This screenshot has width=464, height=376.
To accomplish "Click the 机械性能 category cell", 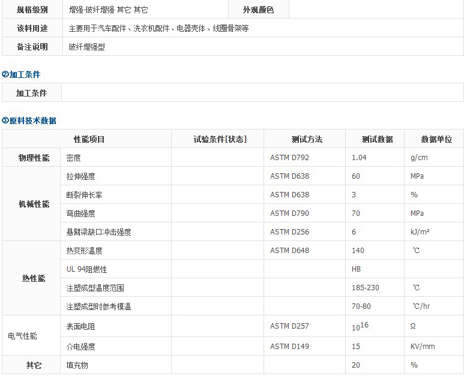I will (x=34, y=204).
